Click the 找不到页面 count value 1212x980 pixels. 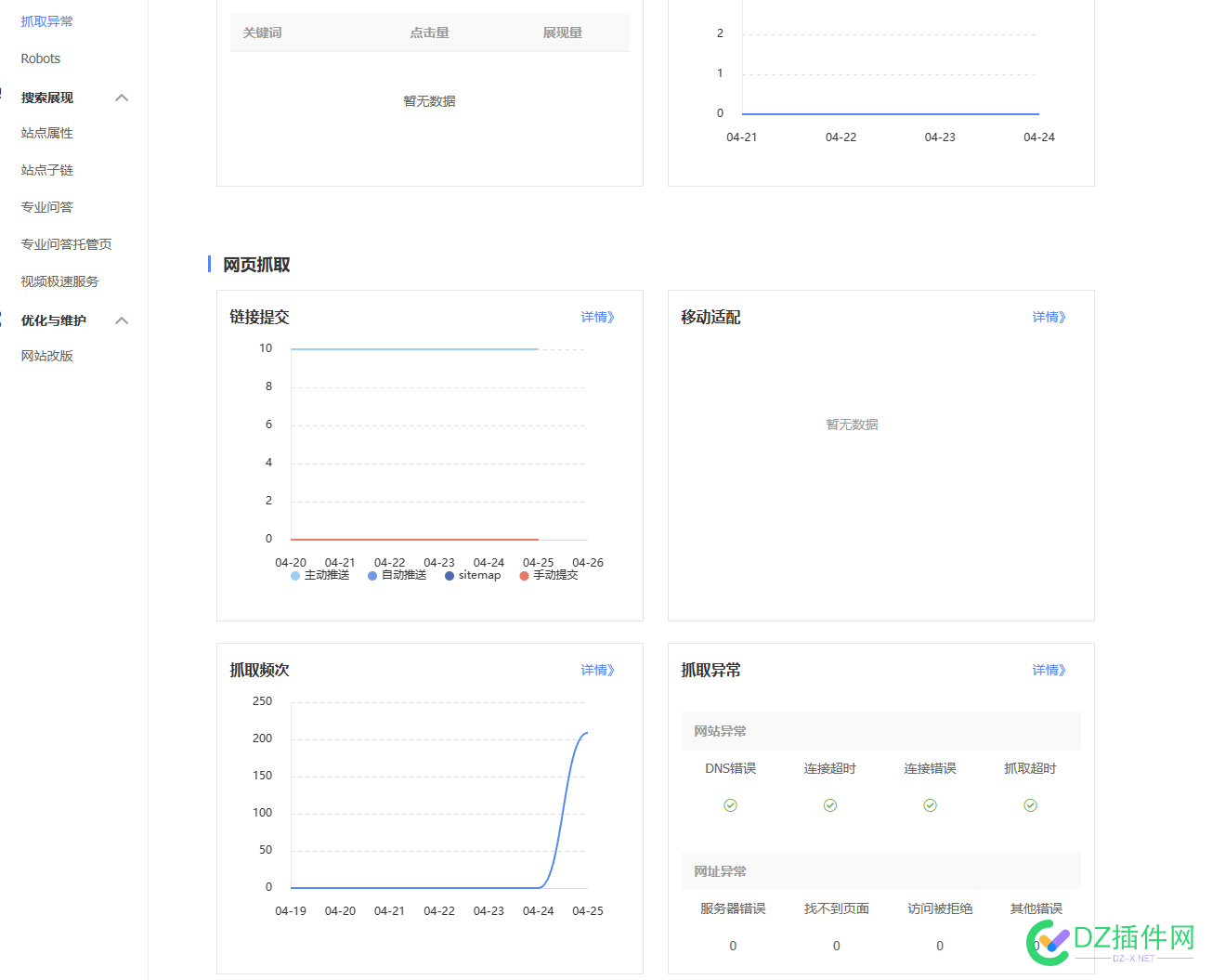click(x=837, y=946)
